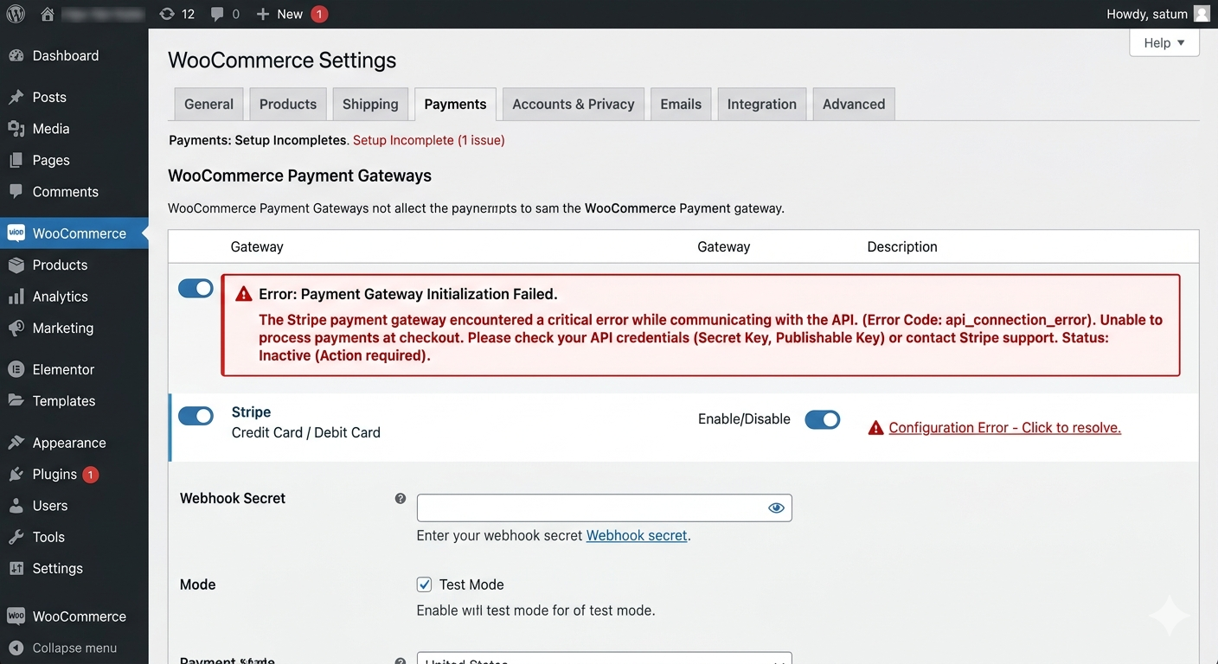
Task: Click the error title Payment Gateway Initialization Failed
Action: (x=408, y=294)
